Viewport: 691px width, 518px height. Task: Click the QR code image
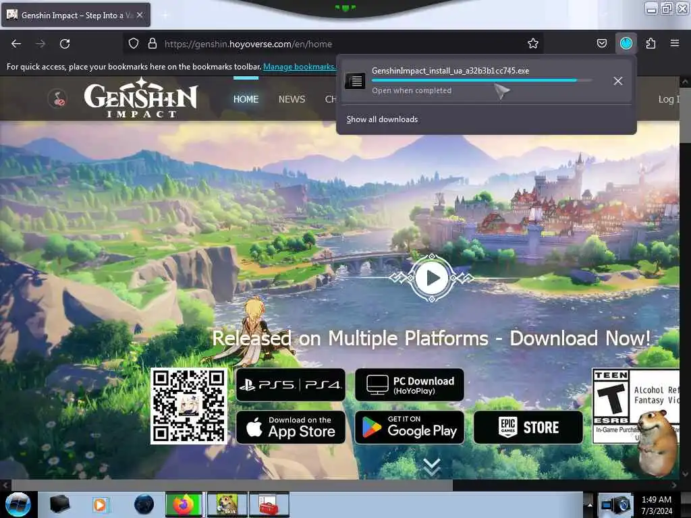click(189, 406)
